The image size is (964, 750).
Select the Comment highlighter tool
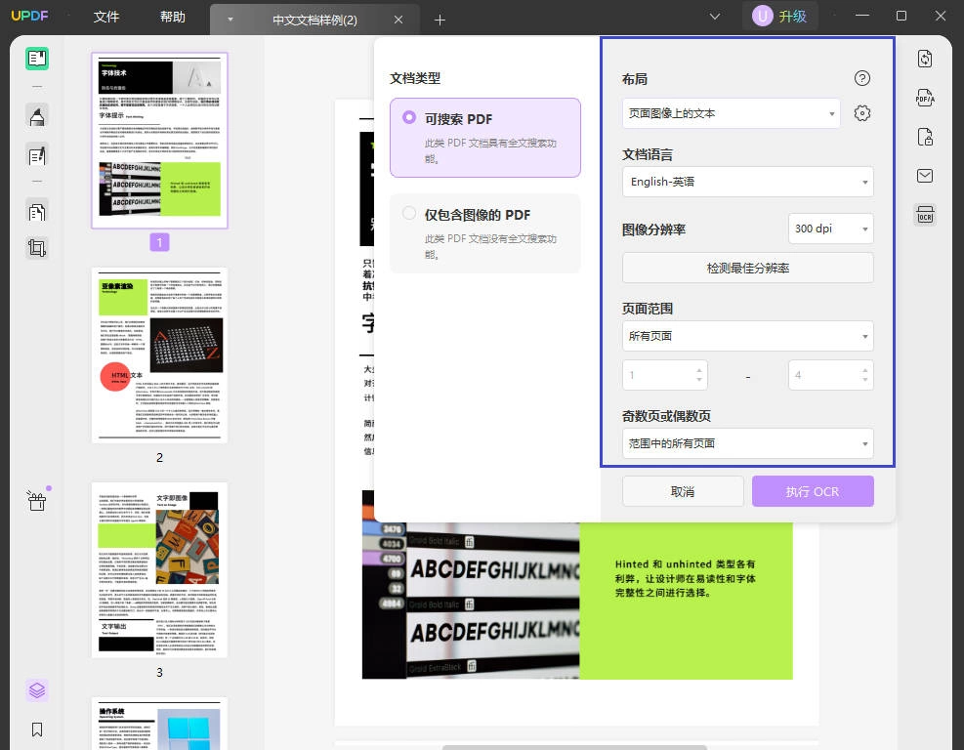37,115
